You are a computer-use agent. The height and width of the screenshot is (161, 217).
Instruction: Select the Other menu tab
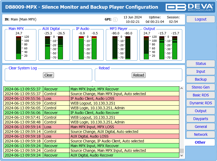200,142
